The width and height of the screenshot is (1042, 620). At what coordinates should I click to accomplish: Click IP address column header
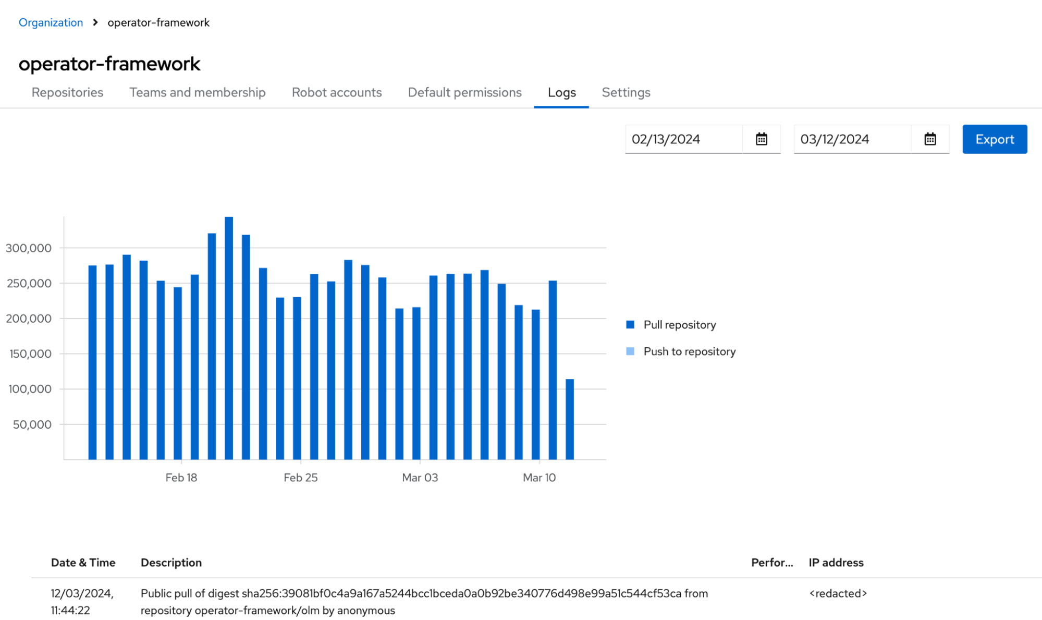[x=836, y=563]
